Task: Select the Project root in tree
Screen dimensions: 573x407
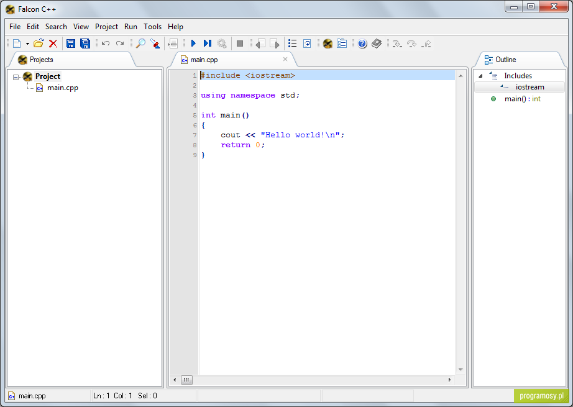Action: point(47,76)
